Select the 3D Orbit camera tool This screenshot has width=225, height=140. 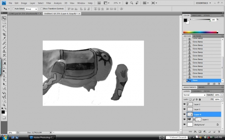(4, 97)
